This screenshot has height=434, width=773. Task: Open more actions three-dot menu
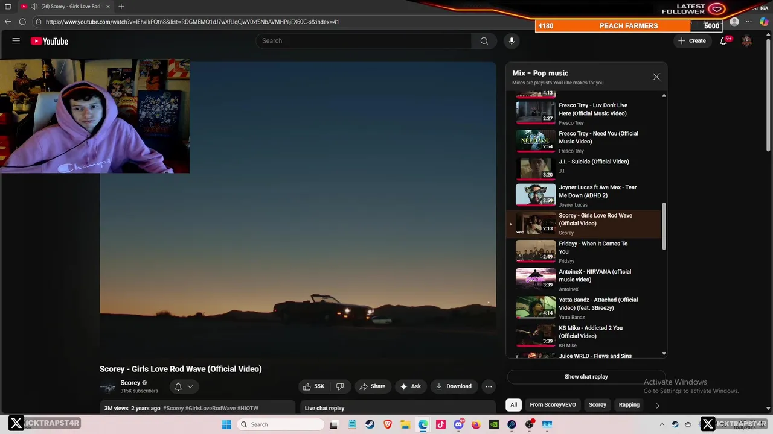click(x=489, y=386)
